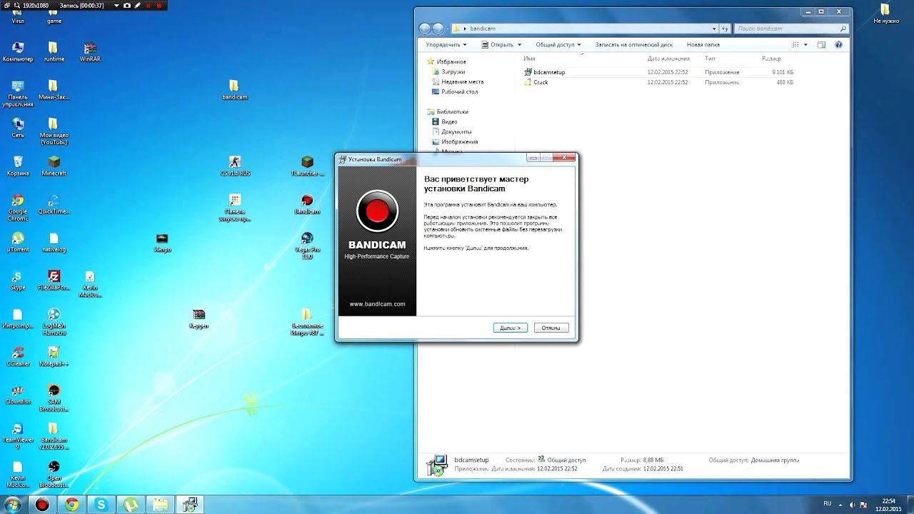
Task: Open the Windows Start button
Action: (x=12, y=505)
